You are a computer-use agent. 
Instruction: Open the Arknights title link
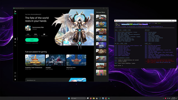pyautogui.click(x=48, y=67)
